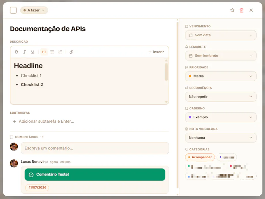Apply numbered list formatting

(60, 52)
